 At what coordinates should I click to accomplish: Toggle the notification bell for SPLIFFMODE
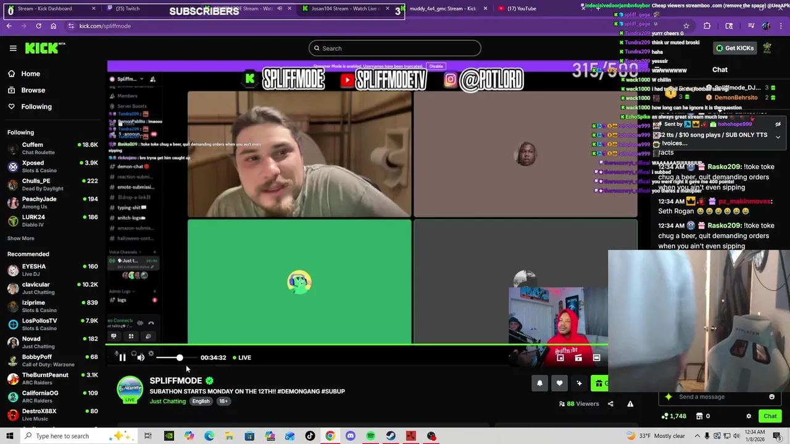click(539, 384)
